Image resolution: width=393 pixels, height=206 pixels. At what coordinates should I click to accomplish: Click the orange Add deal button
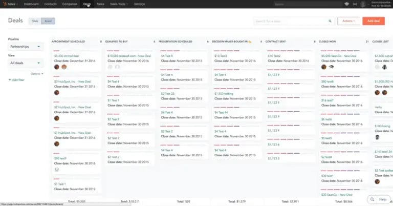pos(374,21)
